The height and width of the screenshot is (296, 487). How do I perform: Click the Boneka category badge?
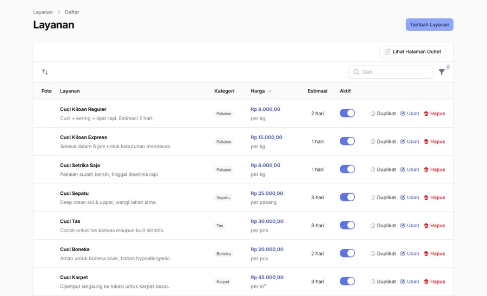click(x=223, y=254)
